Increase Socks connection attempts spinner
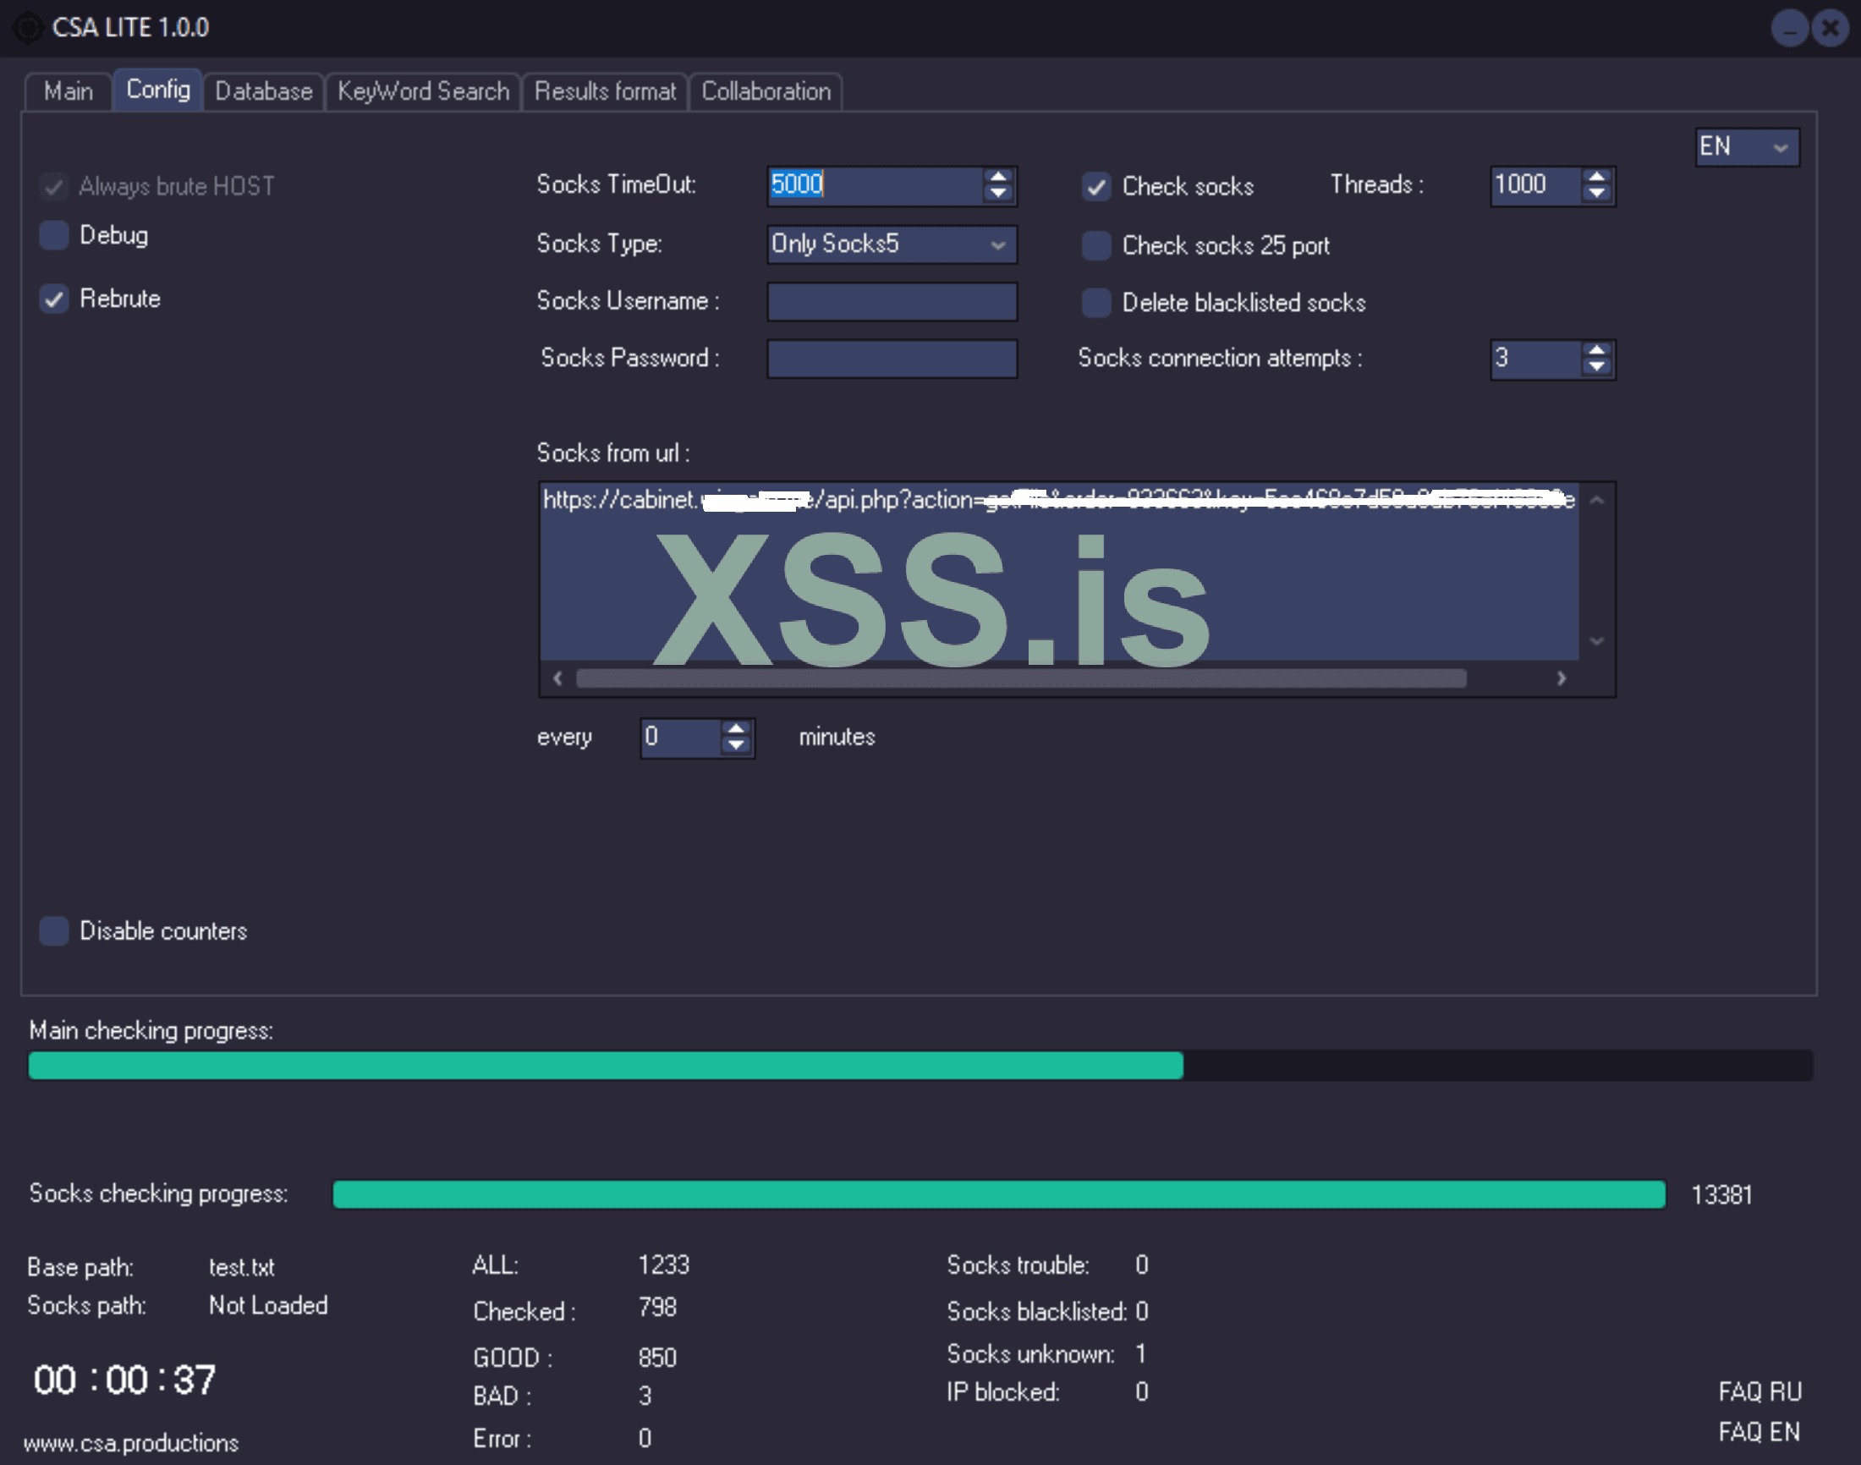Image resolution: width=1861 pixels, height=1465 pixels. pyautogui.click(x=1596, y=350)
